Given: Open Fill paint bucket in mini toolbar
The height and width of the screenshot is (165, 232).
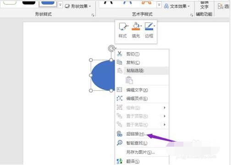Looking at the screenshot, I should (x=136, y=30).
